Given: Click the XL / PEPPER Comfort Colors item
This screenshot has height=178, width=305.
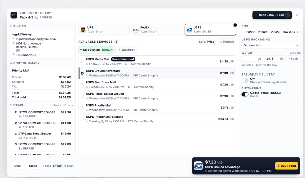Looking at the screenshot, I should click(x=41, y=114).
